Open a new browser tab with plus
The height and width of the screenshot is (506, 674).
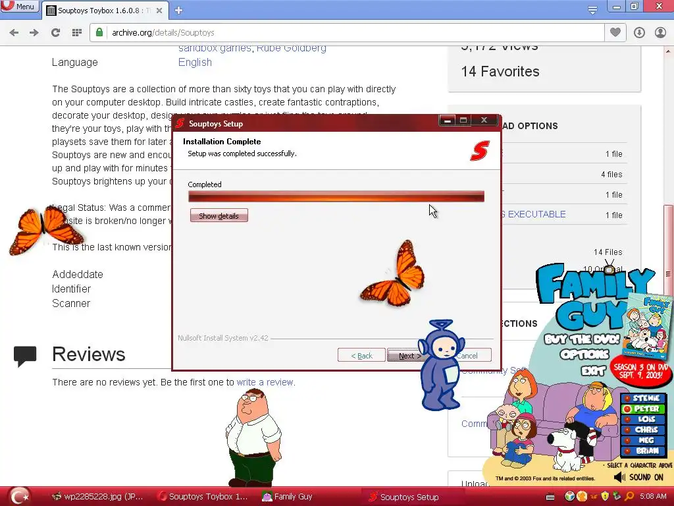click(178, 11)
